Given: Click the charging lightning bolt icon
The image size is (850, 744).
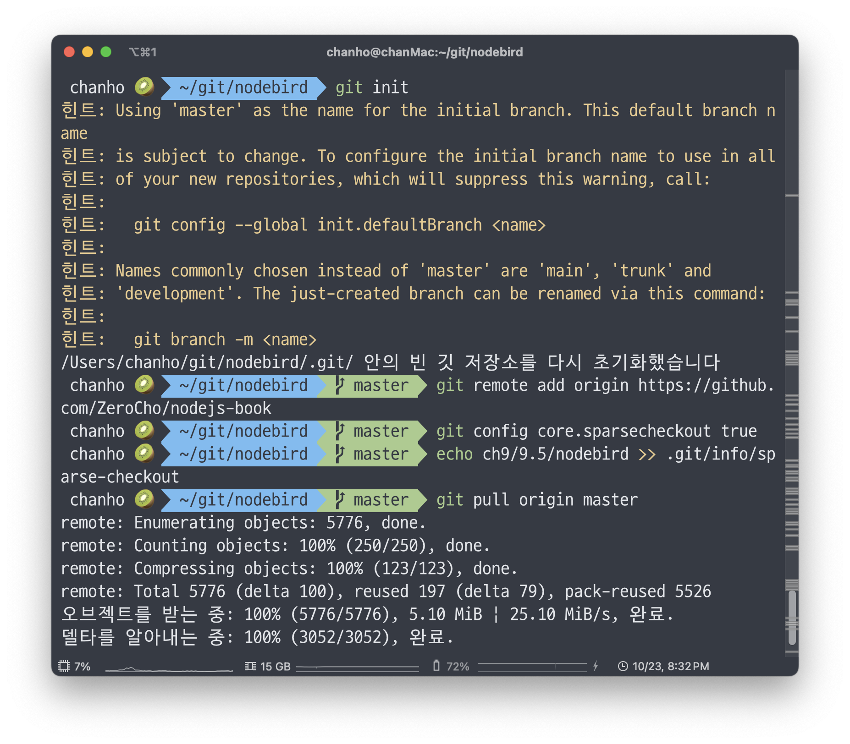Looking at the screenshot, I should (596, 666).
